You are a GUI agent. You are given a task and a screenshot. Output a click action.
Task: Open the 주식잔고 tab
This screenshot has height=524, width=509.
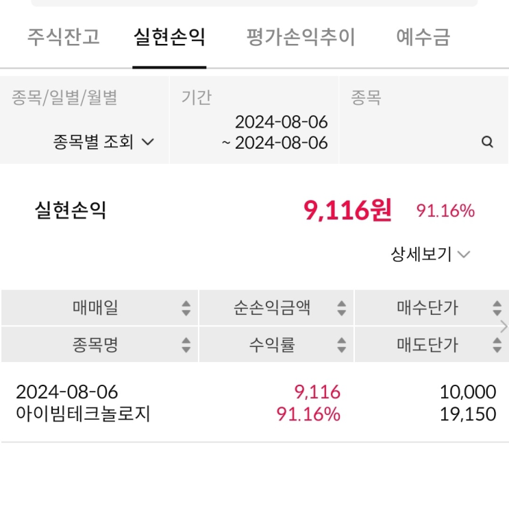63,37
